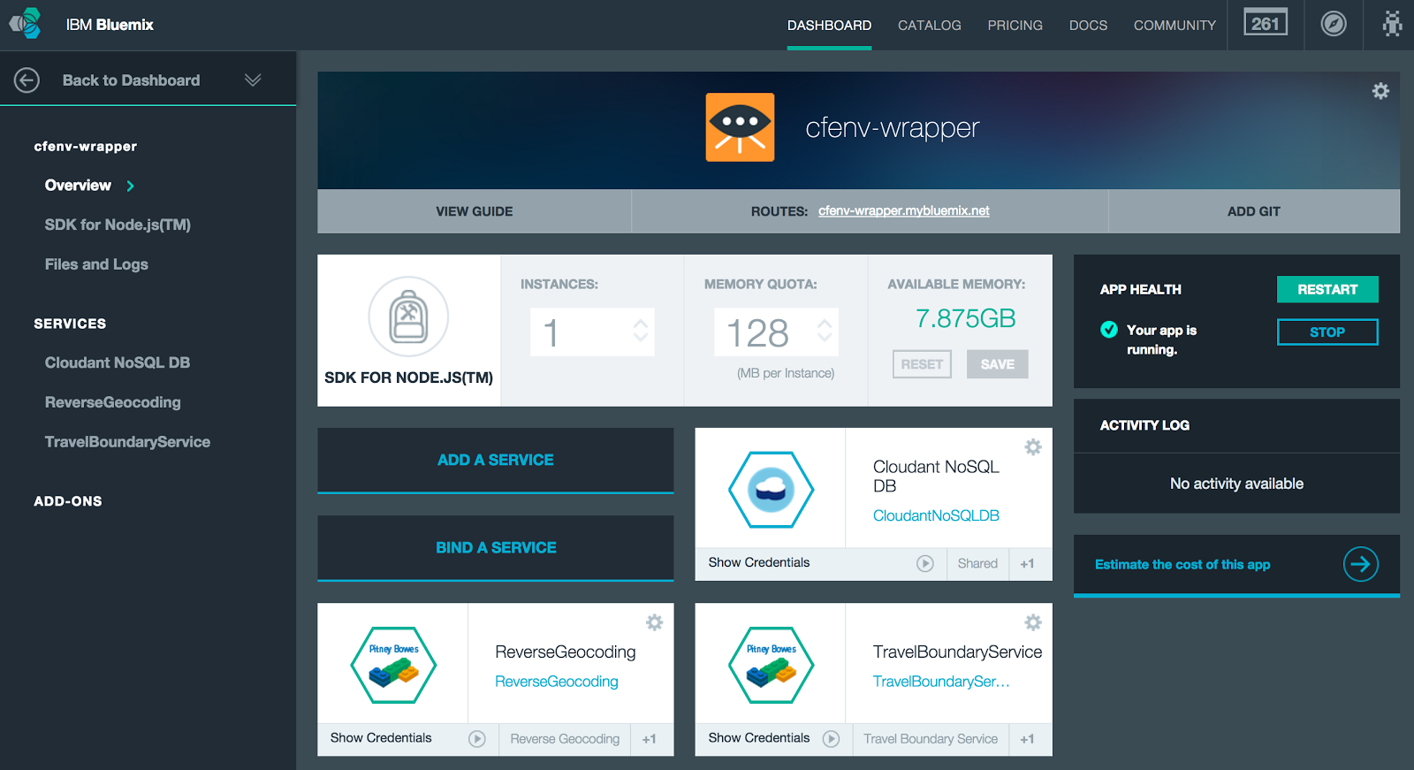Screen dimensions: 1414x770
Task: Click the Restart button
Action: point(1327,289)
